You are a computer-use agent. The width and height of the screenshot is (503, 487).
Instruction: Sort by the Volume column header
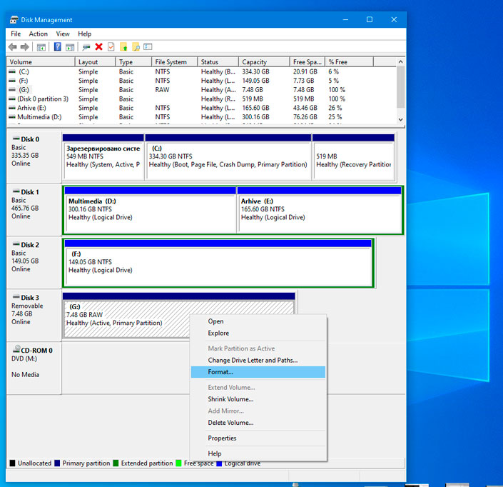coord(41,62)
